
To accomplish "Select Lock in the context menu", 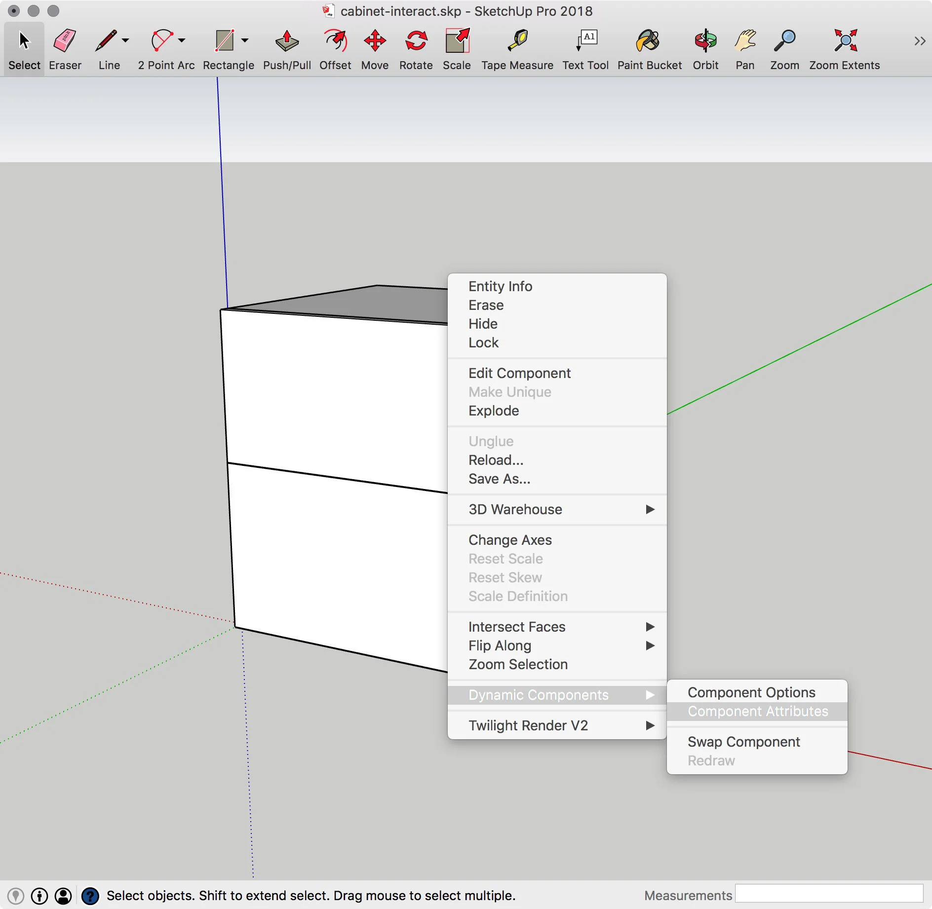I will pos(557,342).
